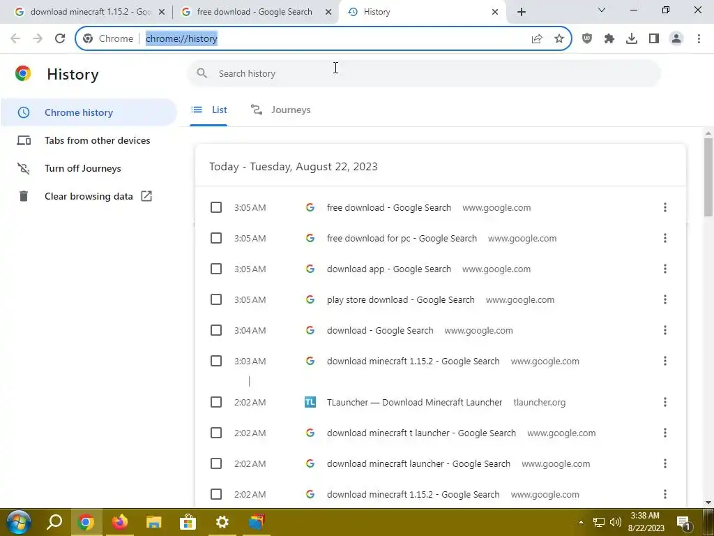Screen dimensions: 714x536
Task: Open actions menu for download minecraft t launcher
Action: 664,433
